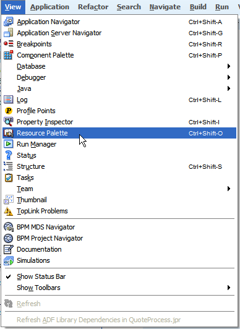240x329 pixels.
Task: Click the TopLink Problems warning icon
Action: pyautogui.click(x=9, y=211)
